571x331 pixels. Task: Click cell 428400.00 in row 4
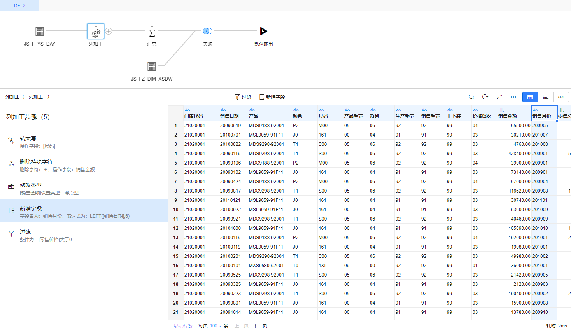click(514, 154)
